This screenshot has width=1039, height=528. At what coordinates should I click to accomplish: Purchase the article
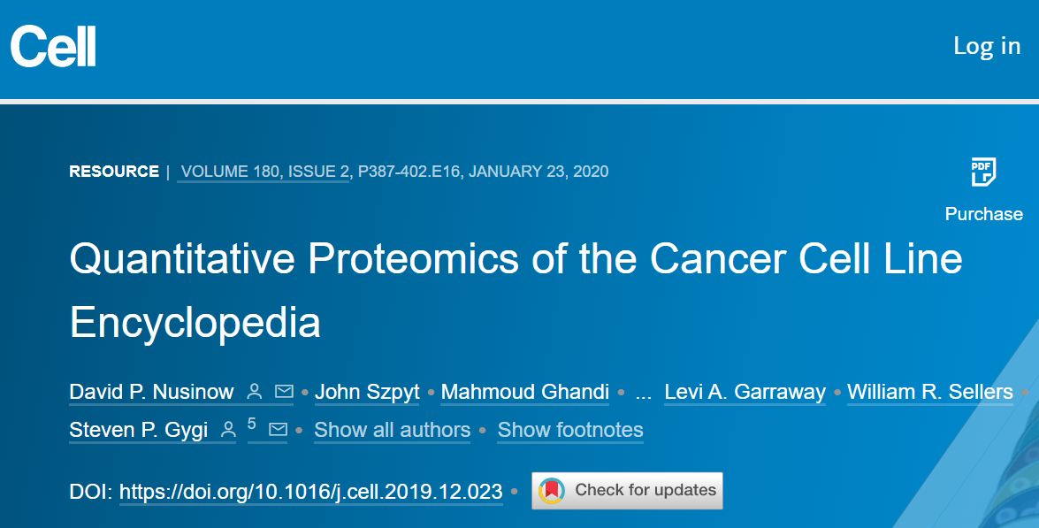pos(983,213)
